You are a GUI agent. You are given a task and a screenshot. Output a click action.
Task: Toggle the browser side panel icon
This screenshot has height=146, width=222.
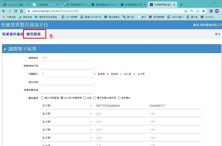click(211, 11)
